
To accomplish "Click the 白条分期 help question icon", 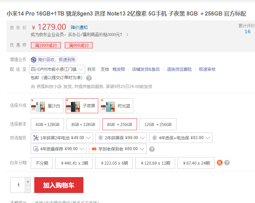I will pyautogui.click(x=227, y=163).
